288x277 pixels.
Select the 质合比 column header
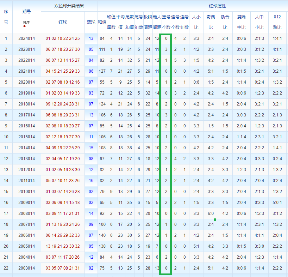225,22
